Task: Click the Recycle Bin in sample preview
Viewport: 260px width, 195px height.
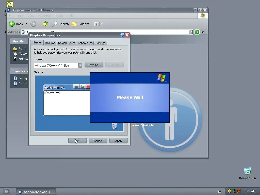Action: (114, 125)
